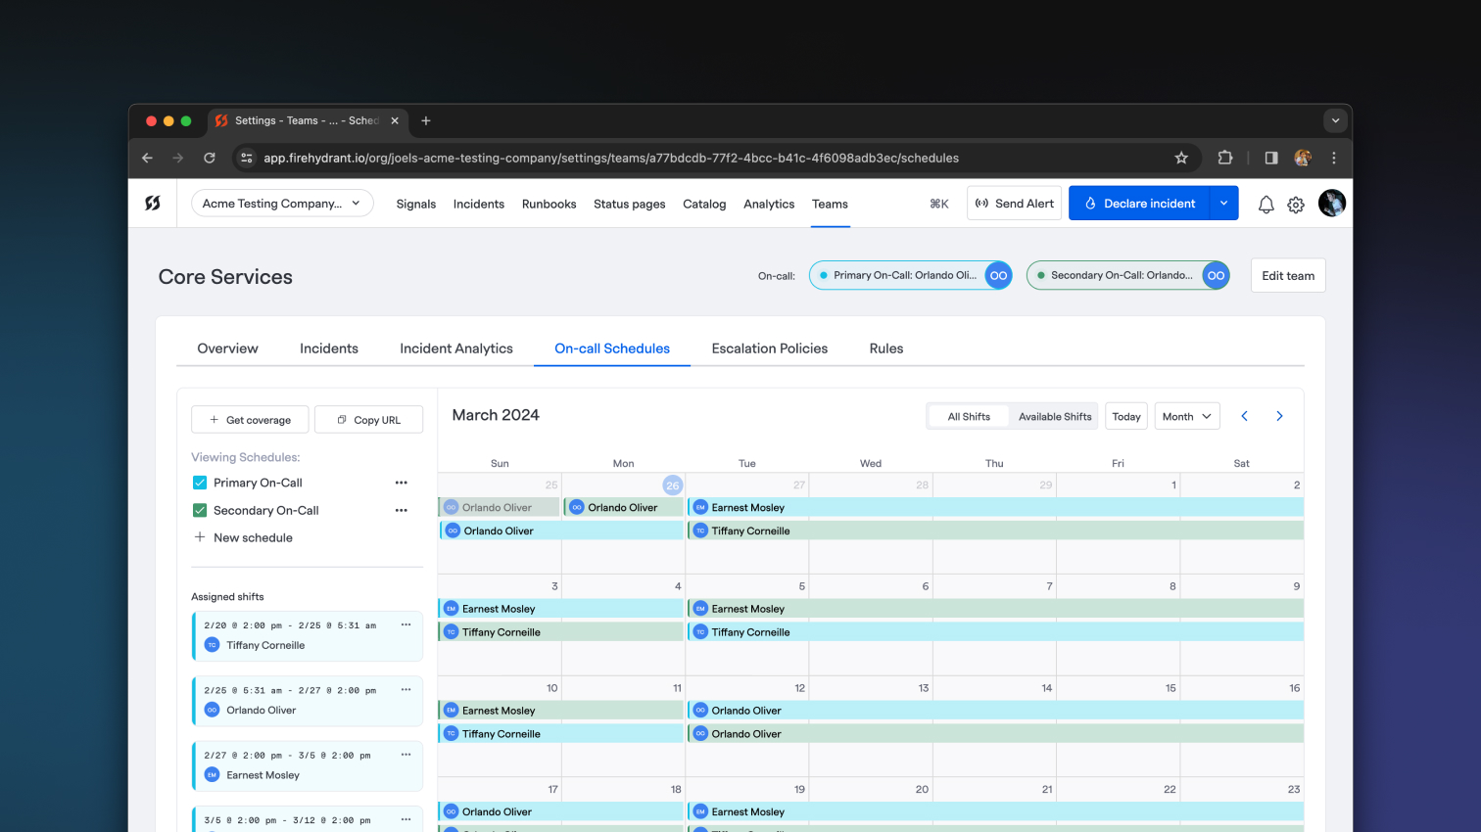Select Earnest Mosley shift on February 27
This screenshot has width=1481, height=832.
coord(748,507)
